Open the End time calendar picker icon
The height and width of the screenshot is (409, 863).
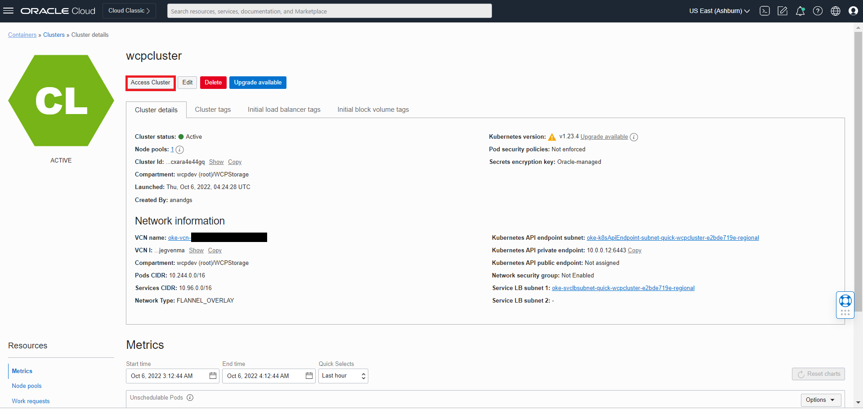(309, 376)
